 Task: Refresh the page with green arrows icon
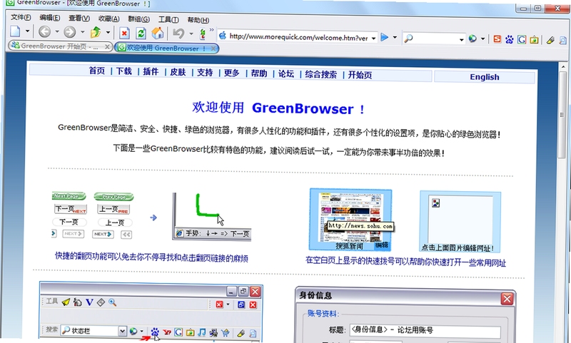(x=141, y=34)
